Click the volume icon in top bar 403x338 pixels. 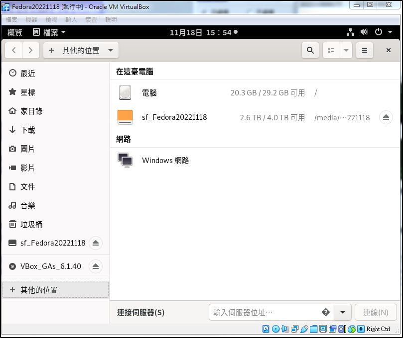pos(364,32)
